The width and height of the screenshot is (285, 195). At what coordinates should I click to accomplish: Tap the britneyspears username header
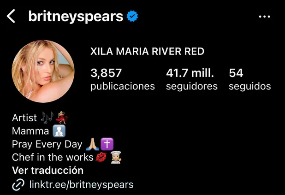tap(76, 17)
